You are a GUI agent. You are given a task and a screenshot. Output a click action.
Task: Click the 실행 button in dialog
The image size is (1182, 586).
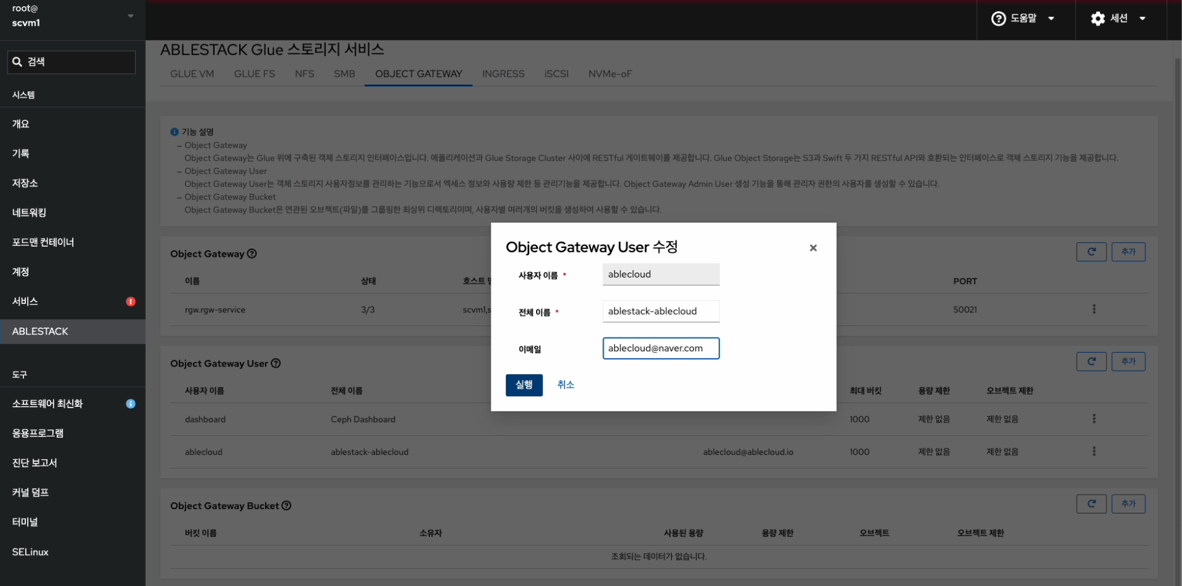(523, 385)
